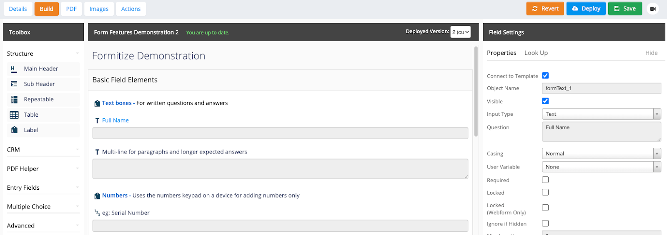Viewport: 667px width, 235px height.
Task: Switch to the PDF tab
Action: tap(71, 9)
